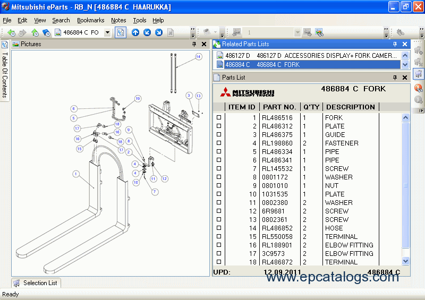Close the Related Parts Lists panel

click(x=405, y=44)
